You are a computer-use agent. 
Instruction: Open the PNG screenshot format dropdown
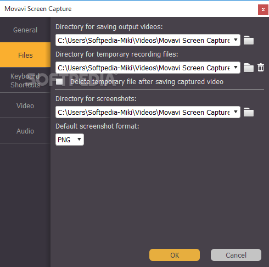click(70, 140)
